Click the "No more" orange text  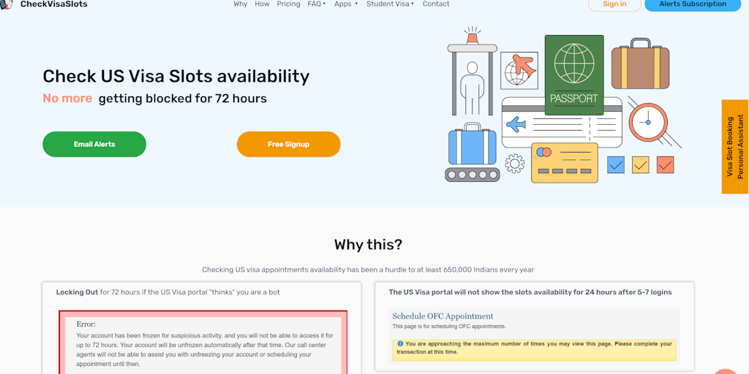(x=67, y=99)
